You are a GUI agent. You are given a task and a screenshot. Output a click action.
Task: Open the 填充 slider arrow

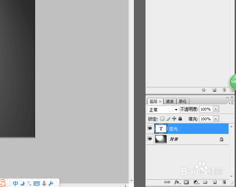pyautogui.click(x=216, y=119)
